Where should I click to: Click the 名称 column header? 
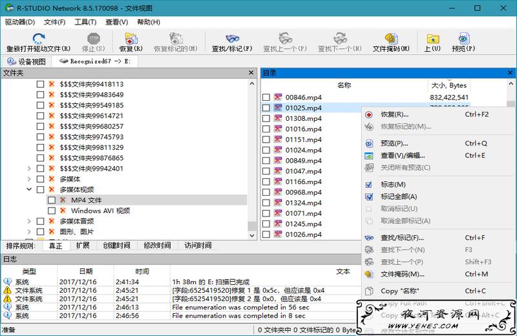[x=344, y=85]
